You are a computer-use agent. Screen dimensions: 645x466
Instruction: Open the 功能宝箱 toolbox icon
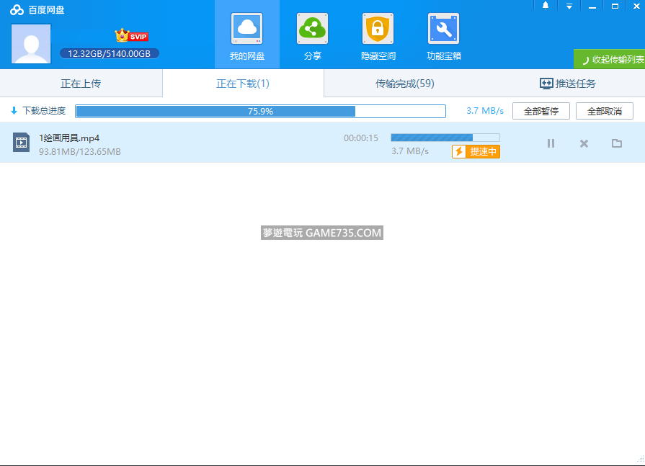pos(443,30)
